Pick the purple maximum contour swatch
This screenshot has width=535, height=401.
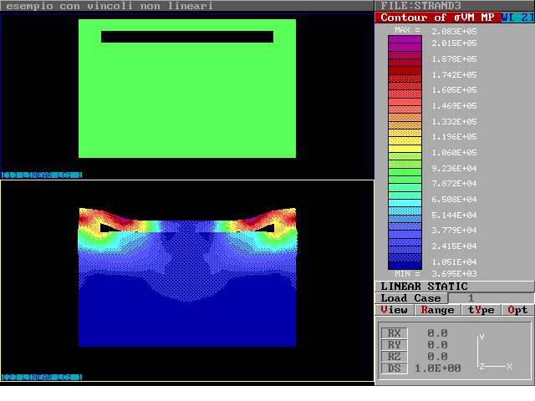(405, 41)
